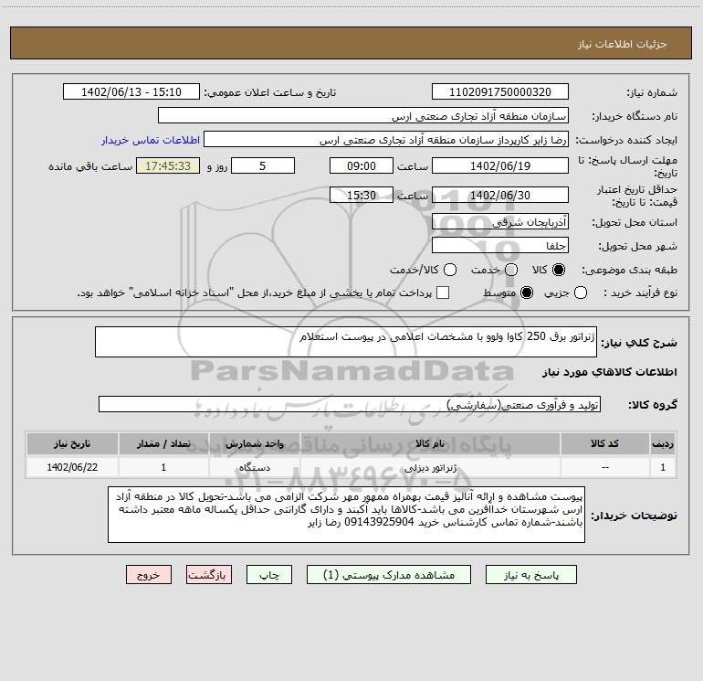Click the مشاهده مدارک پیوستی (1) button
Viewport: 703px width, 681px height.
389,575
